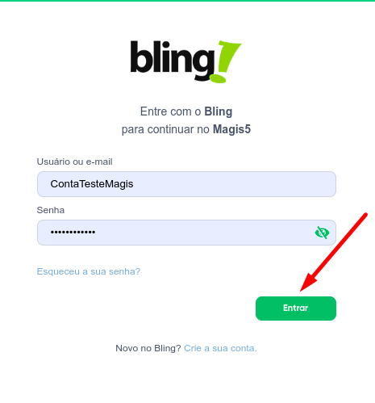The height and width of the screenshot is (403, 375).
Task: Click the "para continuar no Magis5" text
Action: coord(186,129)
